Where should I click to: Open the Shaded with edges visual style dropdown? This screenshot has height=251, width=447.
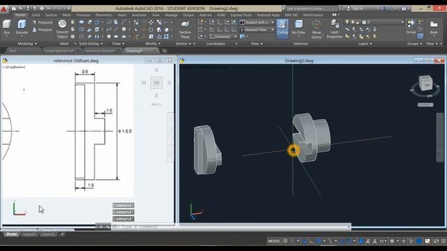click(257, 22)
